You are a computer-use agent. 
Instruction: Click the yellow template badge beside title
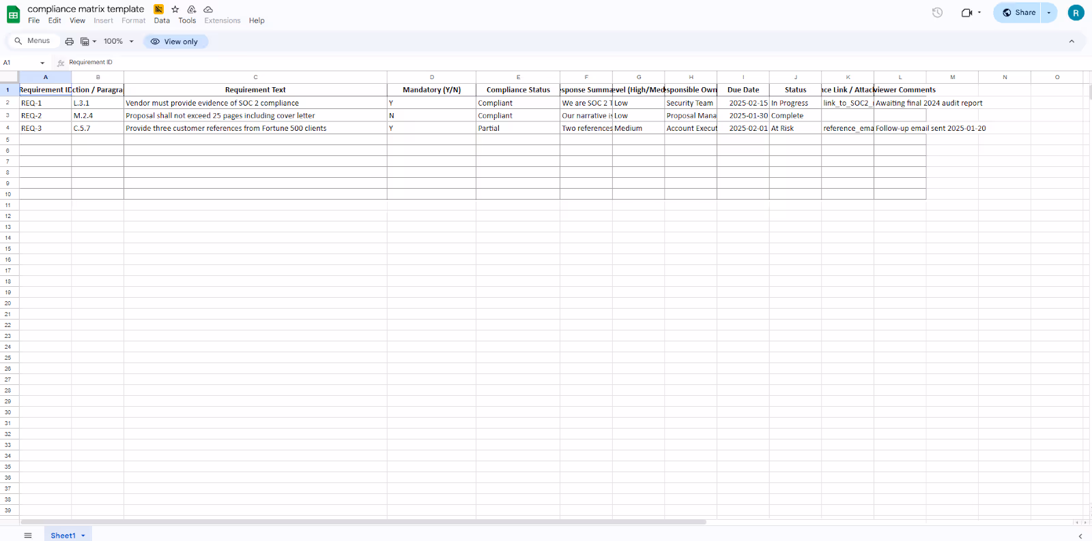[159, 9]
